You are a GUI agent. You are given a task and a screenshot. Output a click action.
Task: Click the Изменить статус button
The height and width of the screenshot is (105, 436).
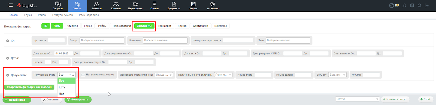(x=395, y=99)
